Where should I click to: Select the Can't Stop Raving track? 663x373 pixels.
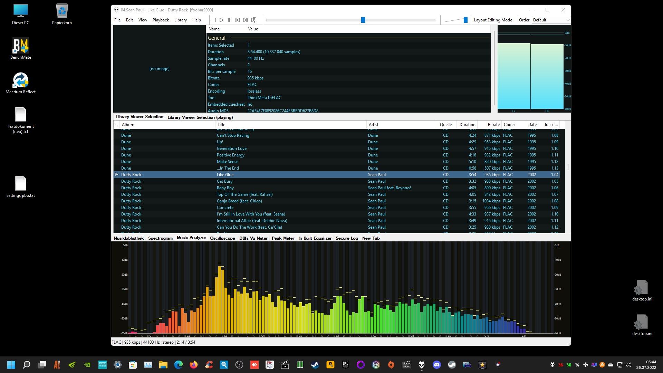click(337, 135)
